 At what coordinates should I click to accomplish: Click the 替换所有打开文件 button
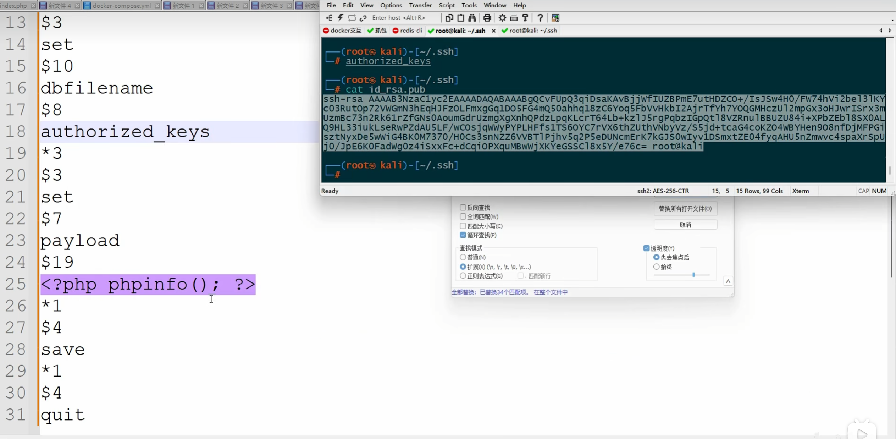pyautogui.click(x=685, y=209)
